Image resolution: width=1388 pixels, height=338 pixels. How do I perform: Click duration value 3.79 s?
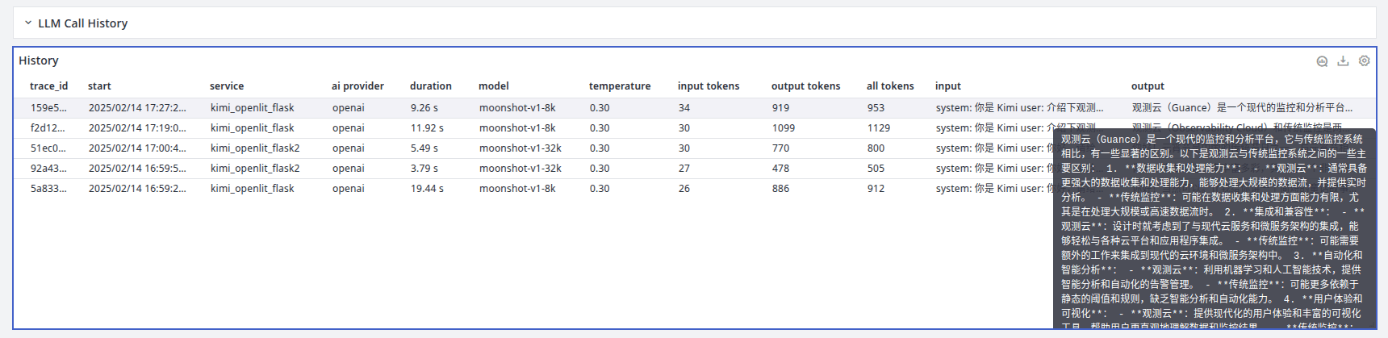coord(424,169)
